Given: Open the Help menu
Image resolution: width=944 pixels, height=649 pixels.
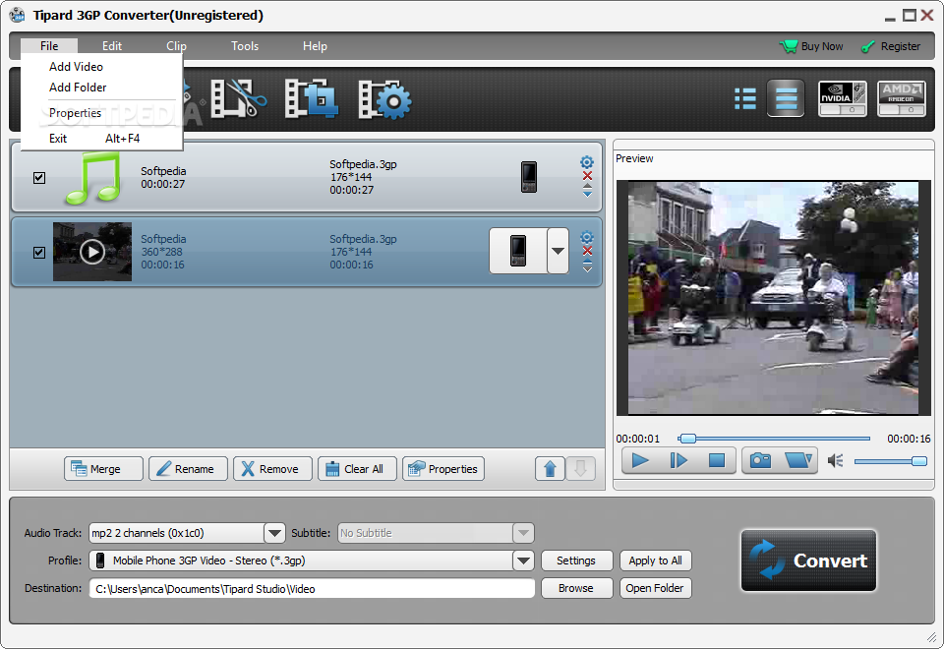Looking at the screenshot, I should click(315, 46).
